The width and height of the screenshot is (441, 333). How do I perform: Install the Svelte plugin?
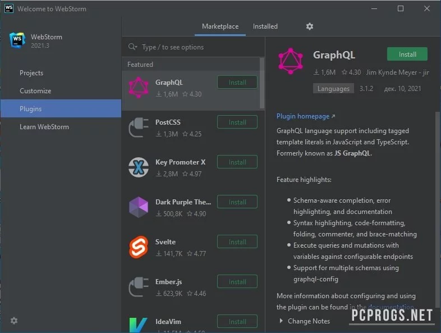click(237, 242)
